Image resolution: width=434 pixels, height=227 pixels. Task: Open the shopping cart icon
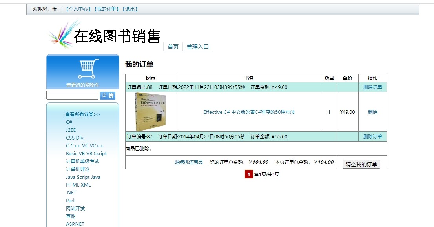88,69
